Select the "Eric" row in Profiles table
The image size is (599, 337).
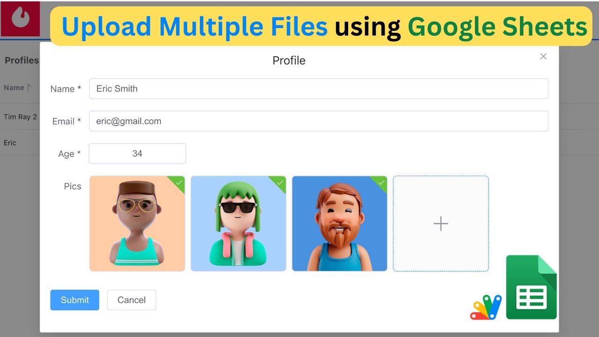point(20,143)
